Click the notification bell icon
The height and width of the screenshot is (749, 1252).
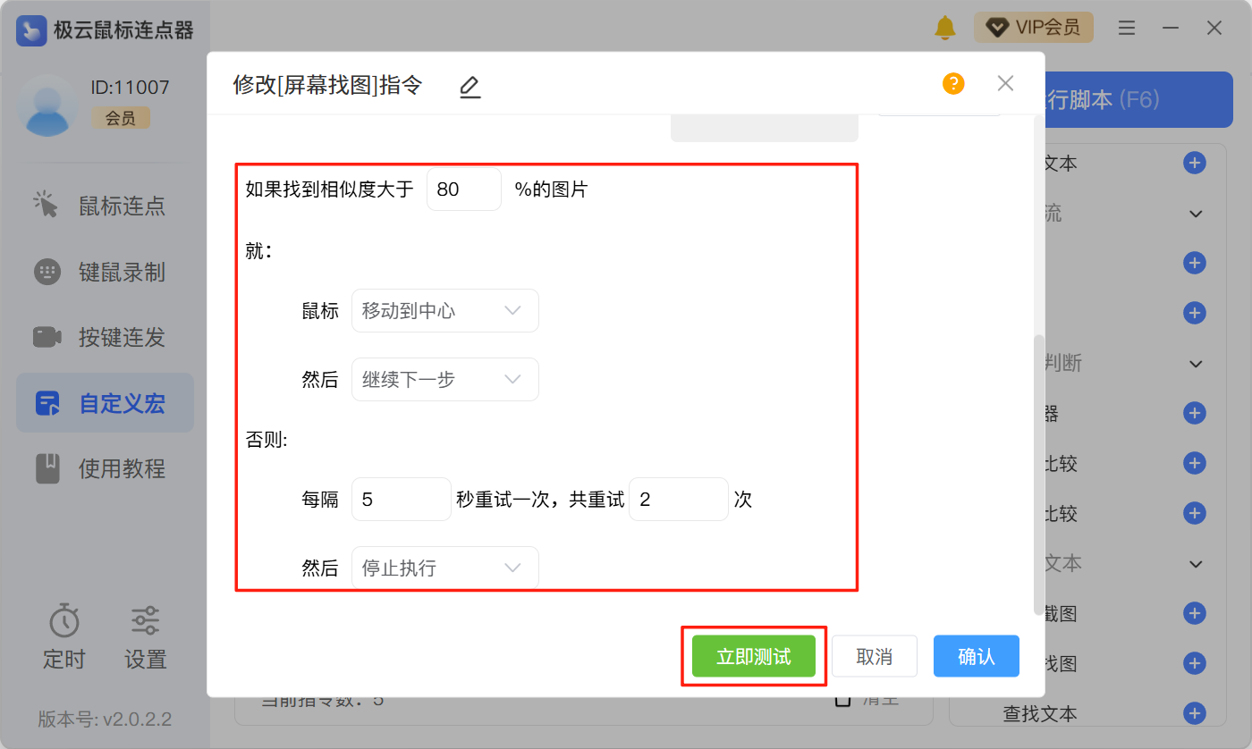(945, 28)
